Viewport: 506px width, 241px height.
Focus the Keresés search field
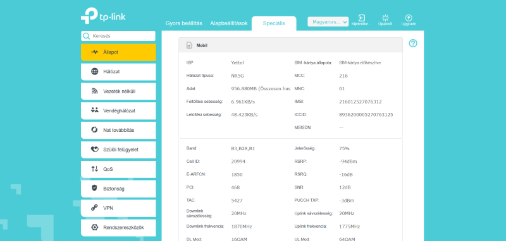tap(118, 36)
